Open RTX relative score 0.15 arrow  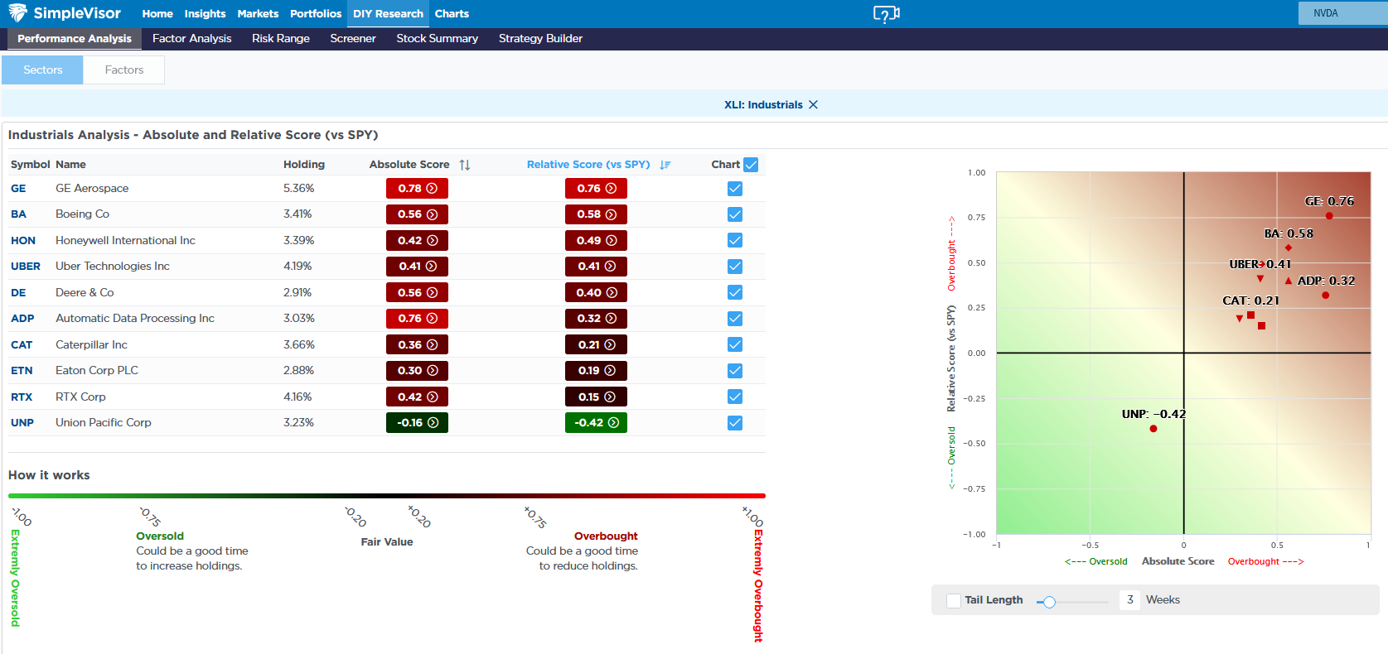(610, 397)
